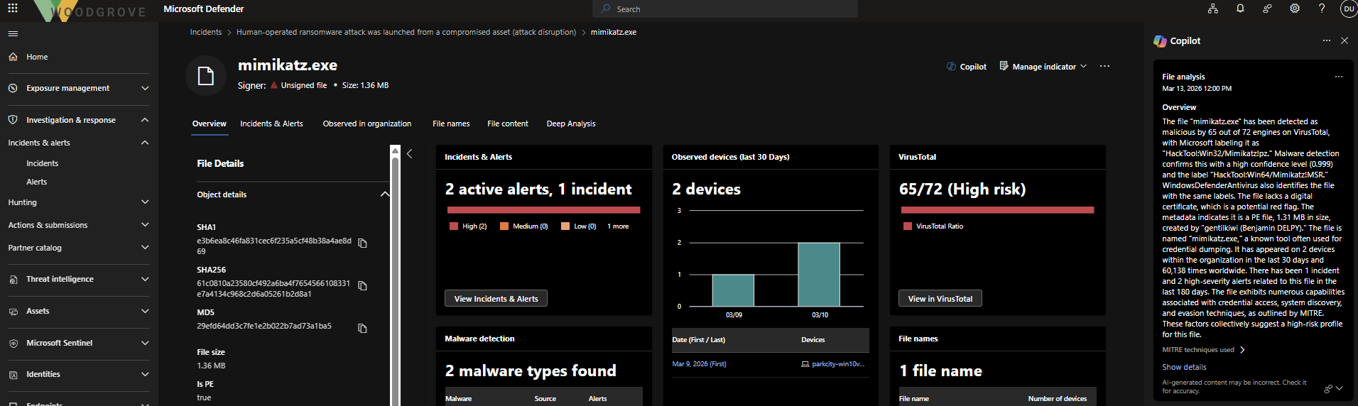The width and height of the screenshot is (1358, 406).
Task: Toggle the VirusTotal Ratio legend item
Action: [x=933, y=226]
